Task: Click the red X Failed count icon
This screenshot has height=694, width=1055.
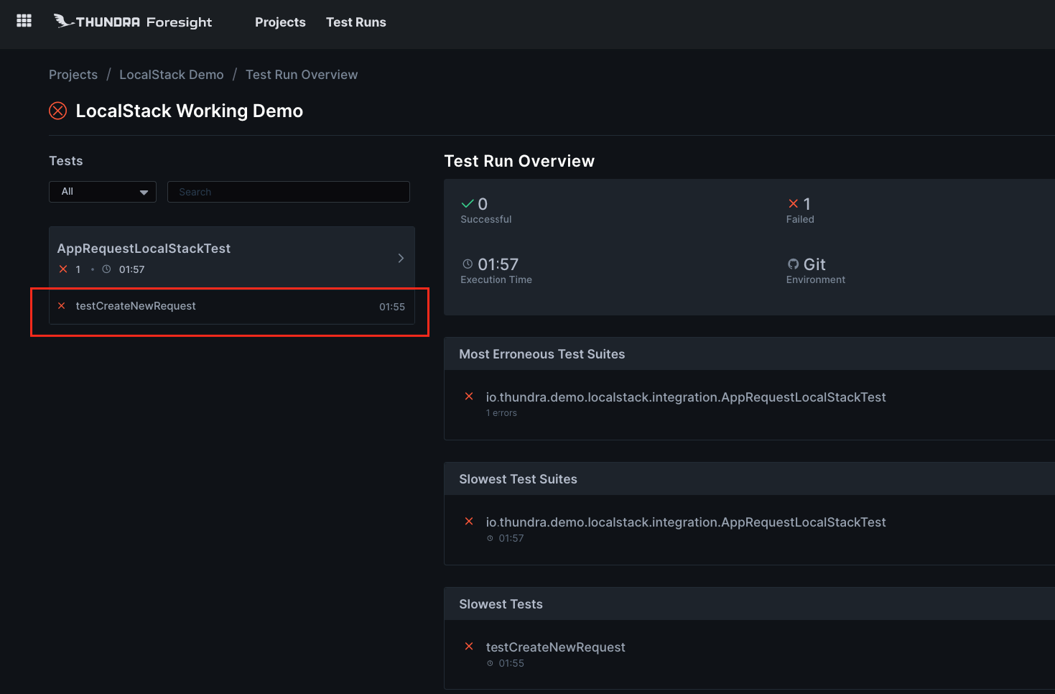Action: tap(793, 204)
